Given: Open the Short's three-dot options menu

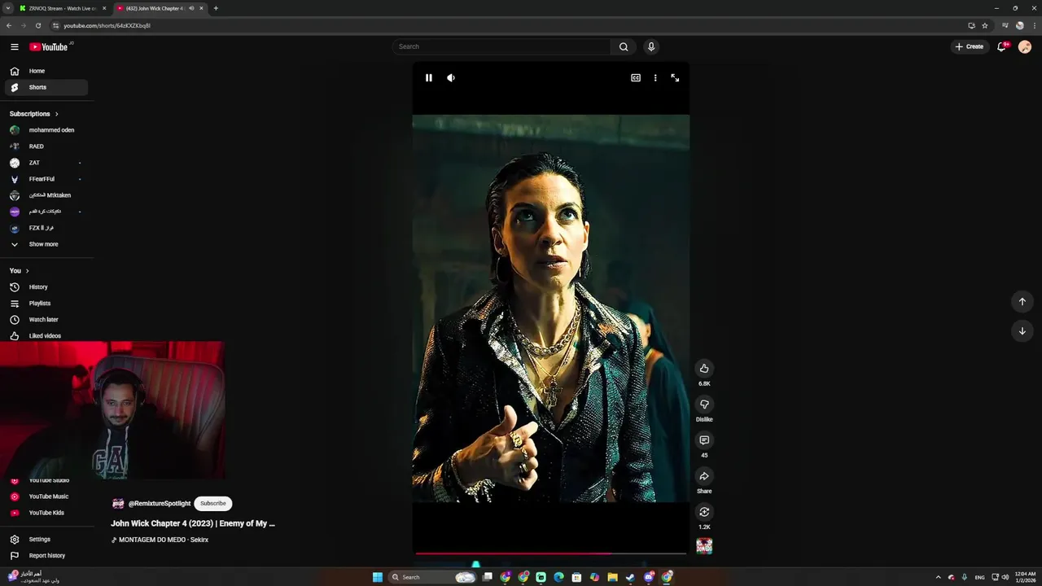Looking at the screenshot, I should click(655, 78).
